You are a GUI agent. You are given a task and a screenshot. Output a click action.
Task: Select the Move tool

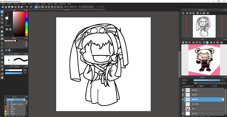2,27
